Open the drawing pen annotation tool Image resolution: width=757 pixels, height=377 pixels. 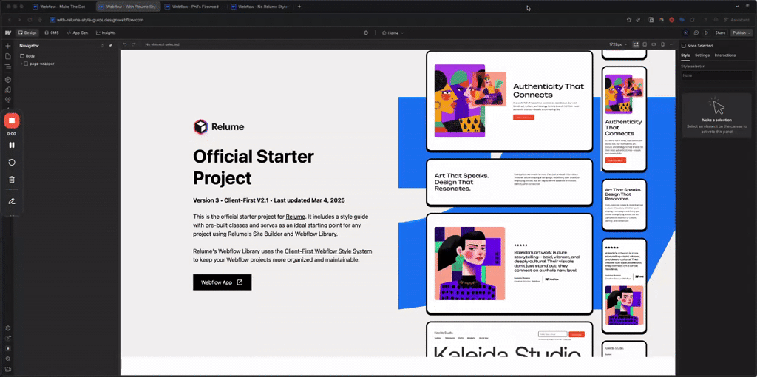11,200
